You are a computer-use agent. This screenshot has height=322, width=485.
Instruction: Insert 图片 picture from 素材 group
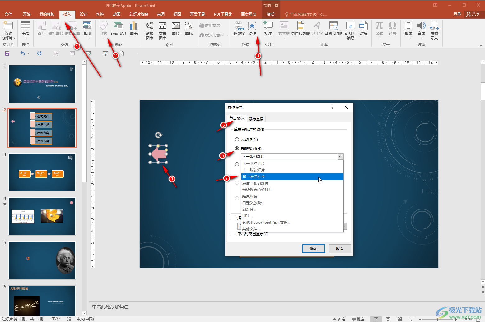(x=176, y=29)
